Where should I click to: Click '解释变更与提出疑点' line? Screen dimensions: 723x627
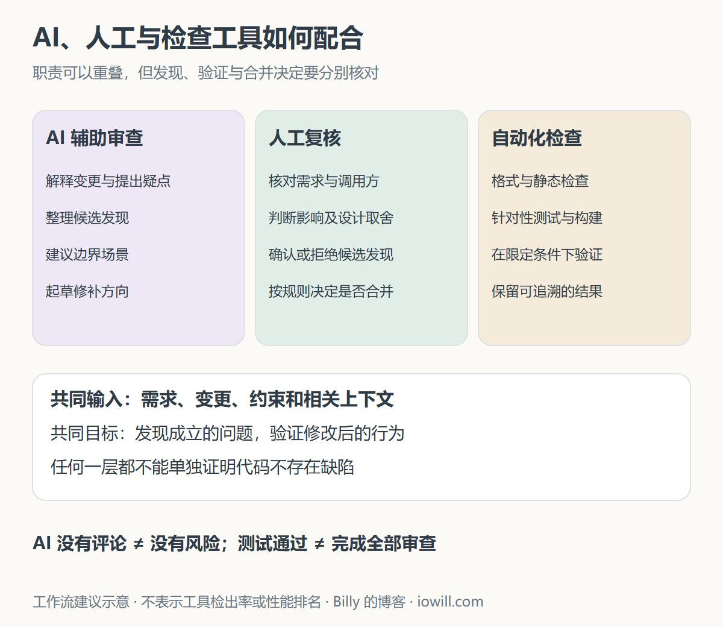click(x=108, y=181)
